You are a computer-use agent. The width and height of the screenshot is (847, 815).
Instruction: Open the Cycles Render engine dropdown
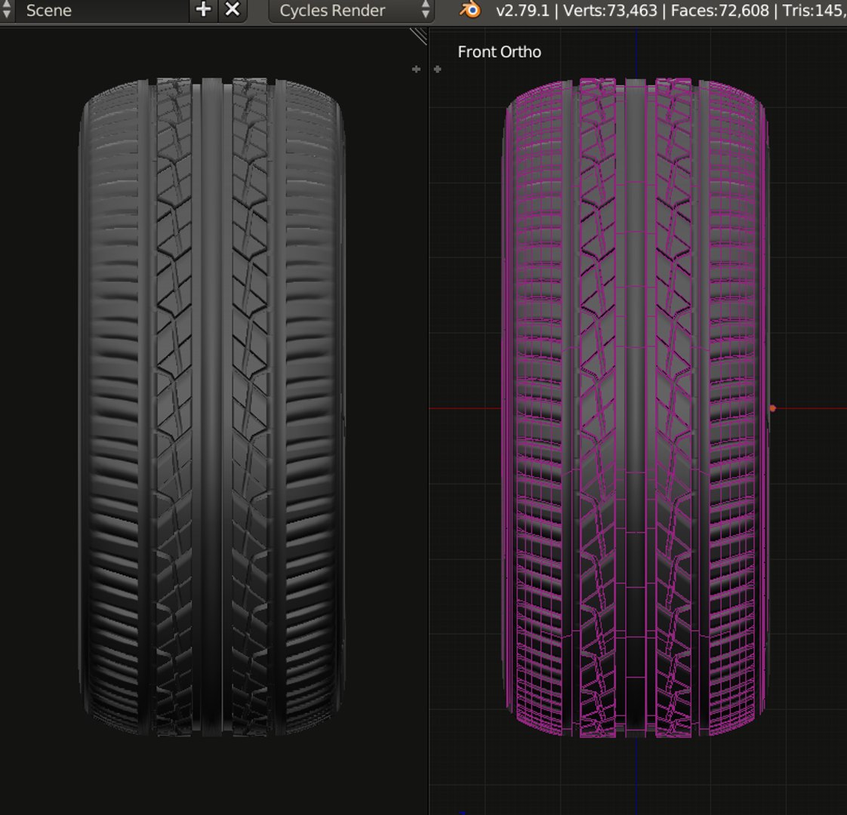click(350, 11)
